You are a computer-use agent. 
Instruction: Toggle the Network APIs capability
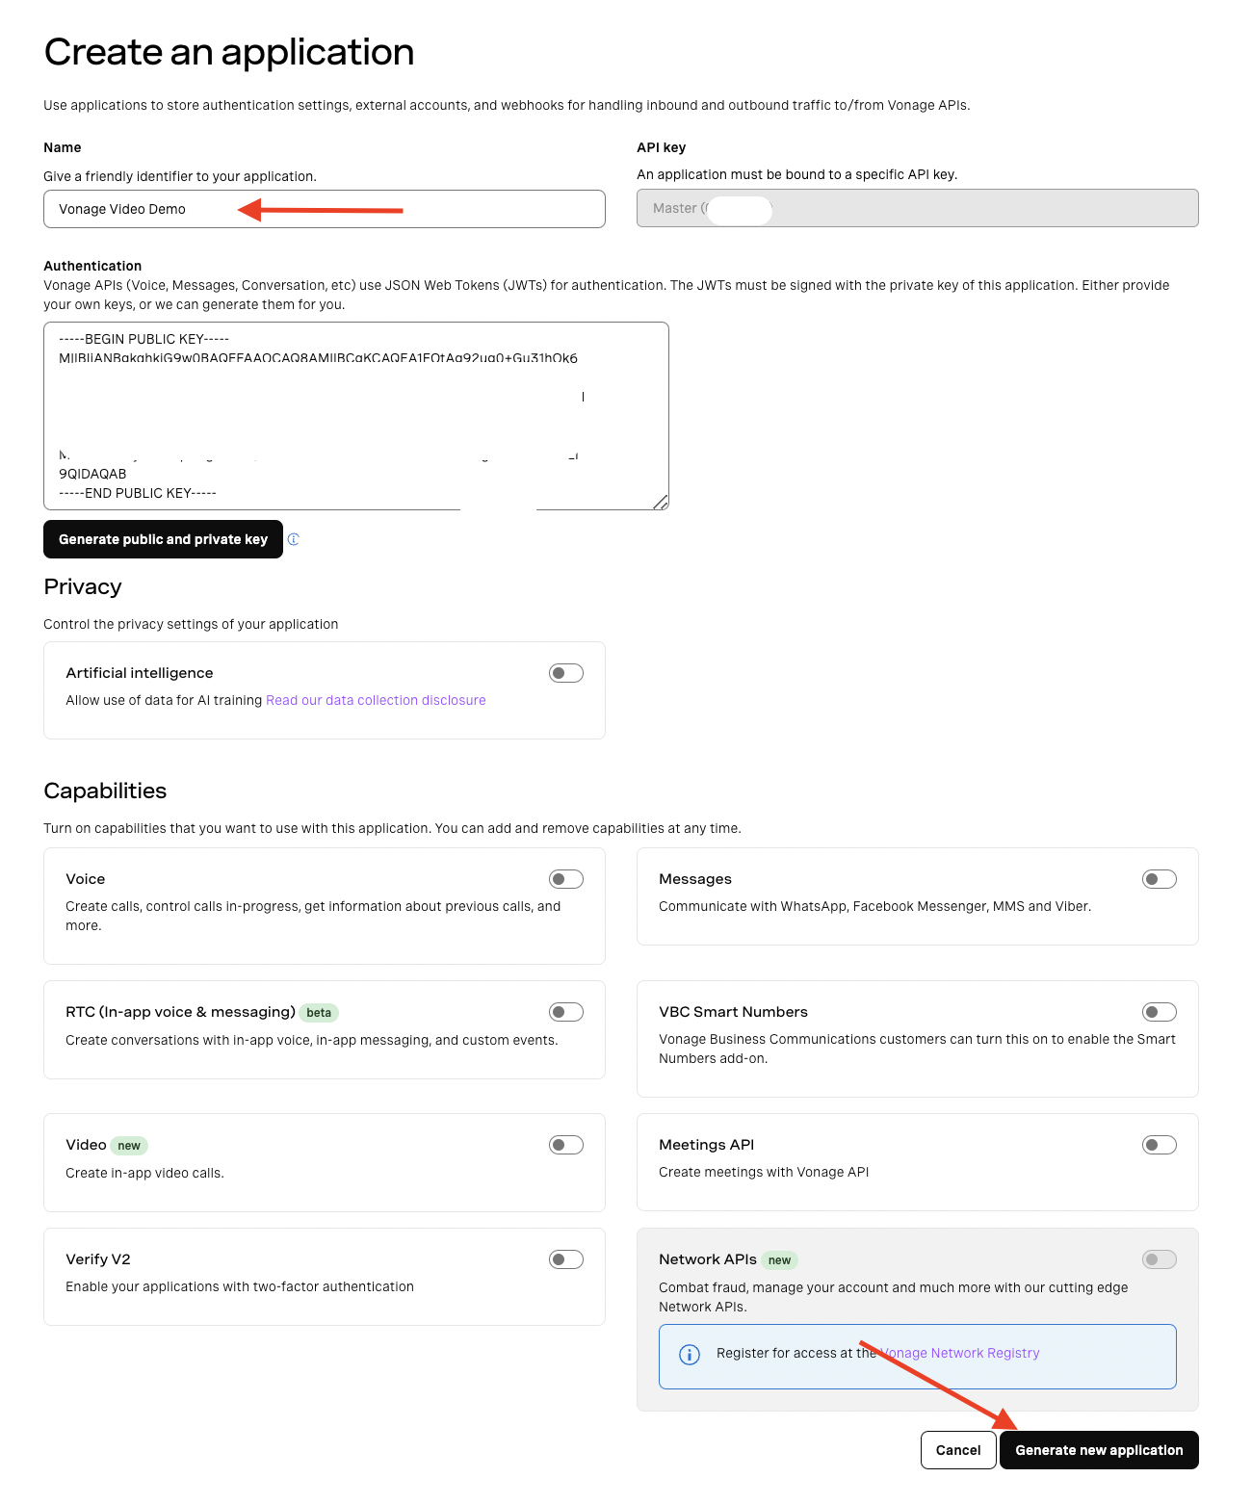[x=1159, y=1258]
